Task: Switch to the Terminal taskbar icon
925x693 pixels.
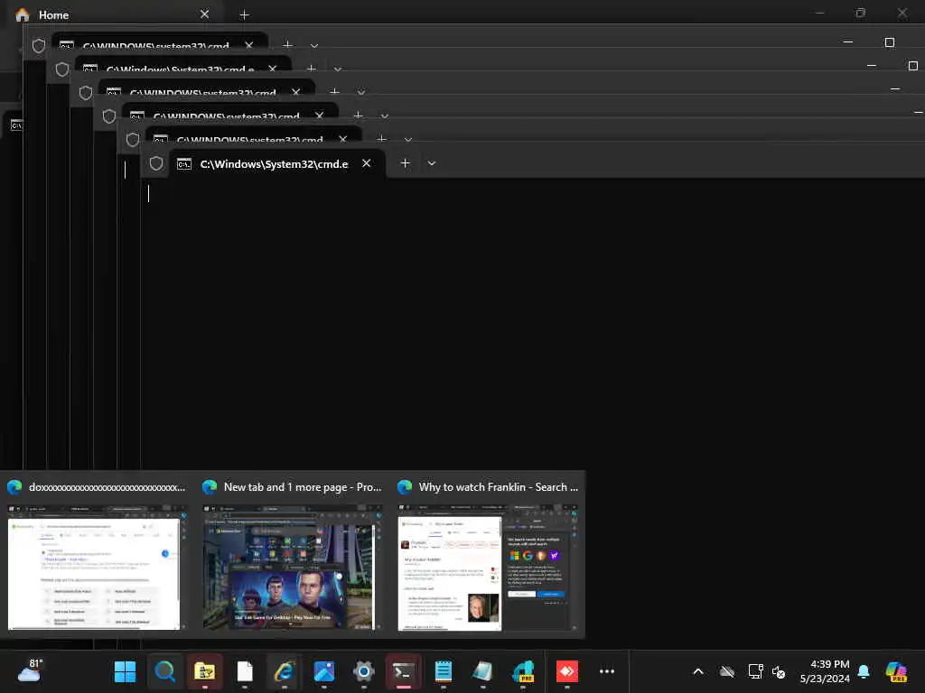Action: 404,671
